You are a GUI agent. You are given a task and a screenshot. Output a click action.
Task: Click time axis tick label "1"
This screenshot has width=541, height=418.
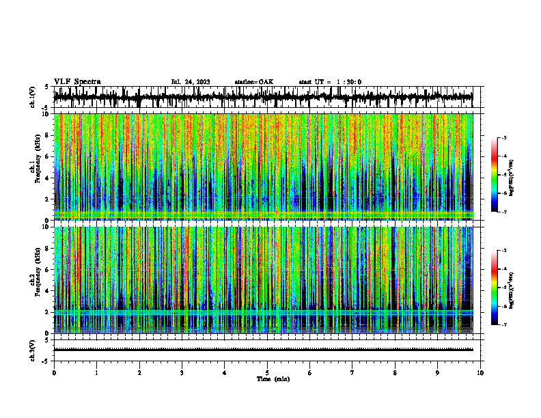pos(96,373)
